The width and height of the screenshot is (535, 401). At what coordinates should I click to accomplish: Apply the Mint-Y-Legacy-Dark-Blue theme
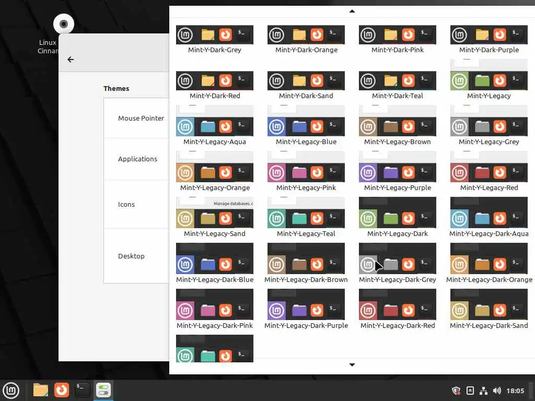pyautogui.click(x=215, y=258)
